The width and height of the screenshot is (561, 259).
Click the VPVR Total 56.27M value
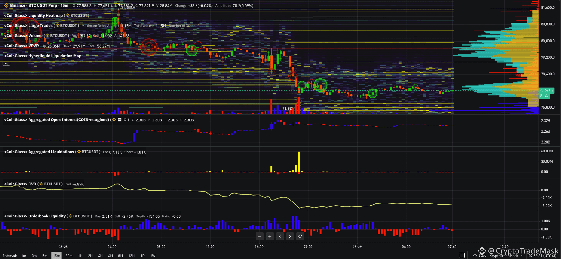99,46
